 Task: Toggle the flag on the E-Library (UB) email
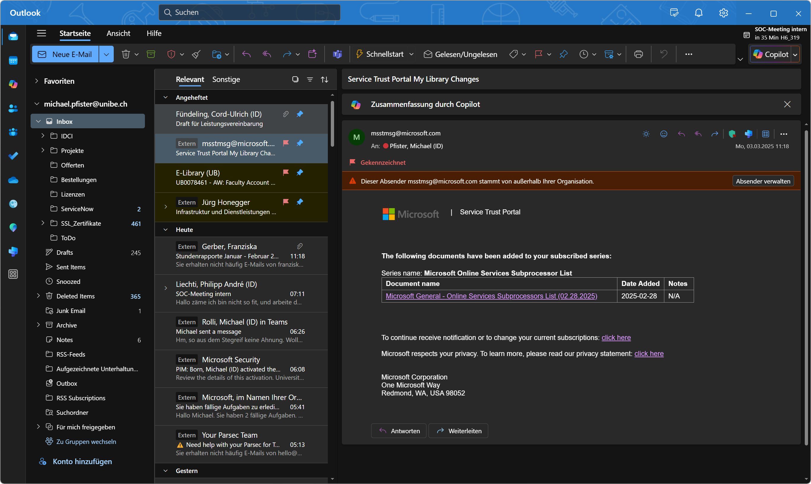[x=286, y=172]
